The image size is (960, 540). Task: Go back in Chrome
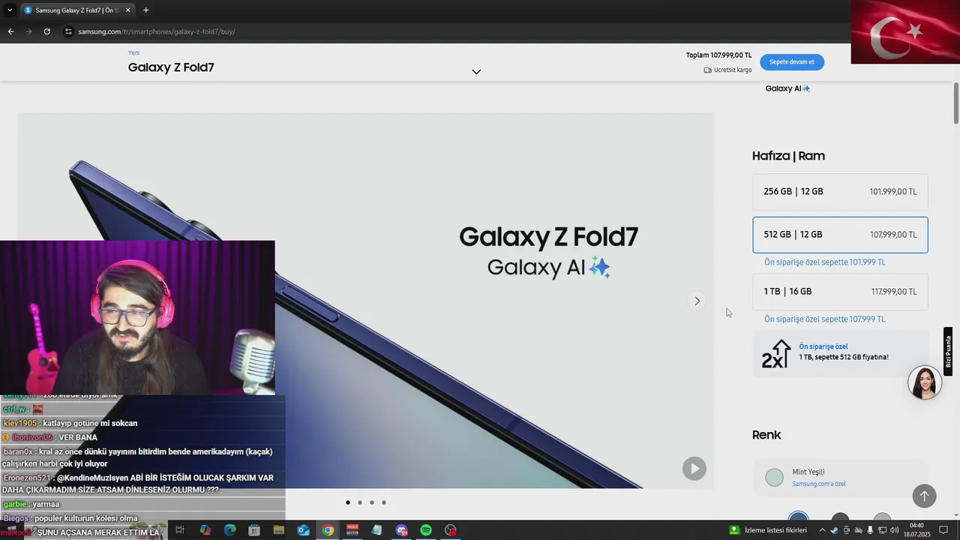(10, 31)
